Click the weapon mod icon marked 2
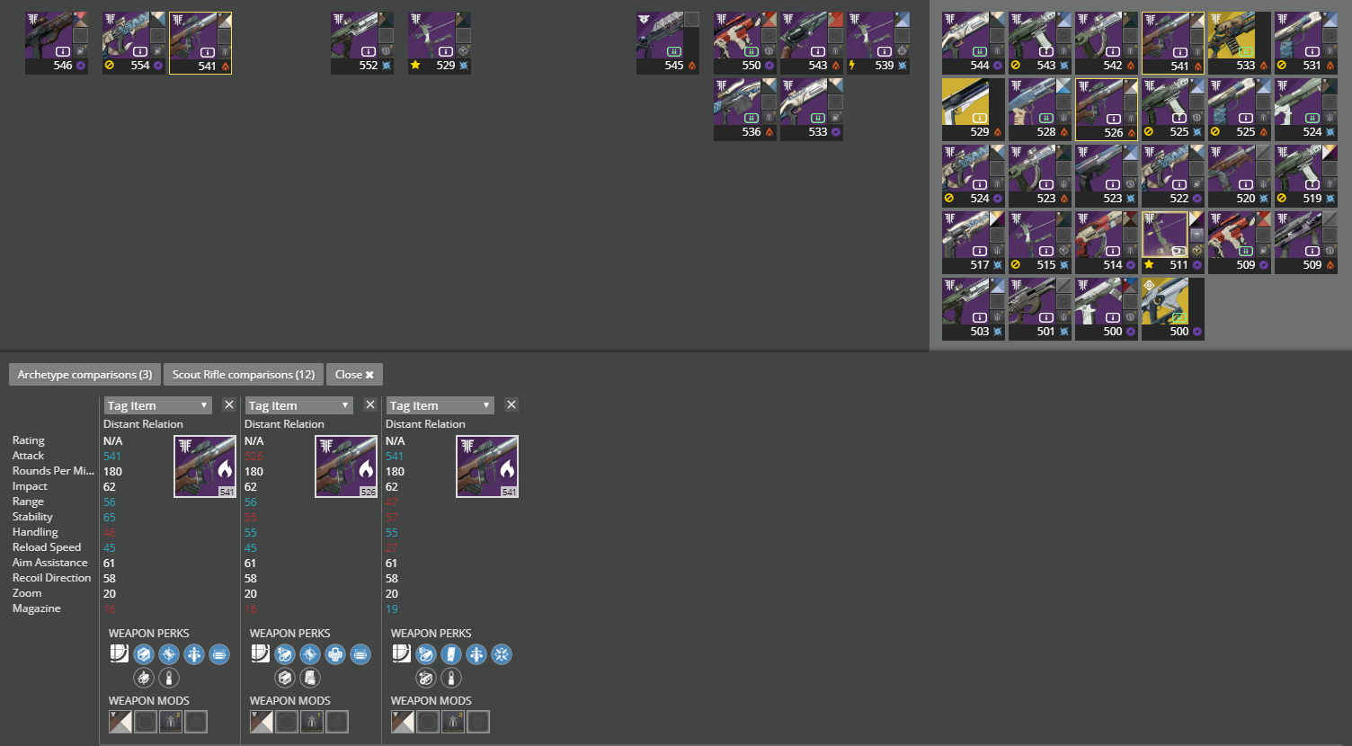 pyautogui.click(x=171, y=721)
